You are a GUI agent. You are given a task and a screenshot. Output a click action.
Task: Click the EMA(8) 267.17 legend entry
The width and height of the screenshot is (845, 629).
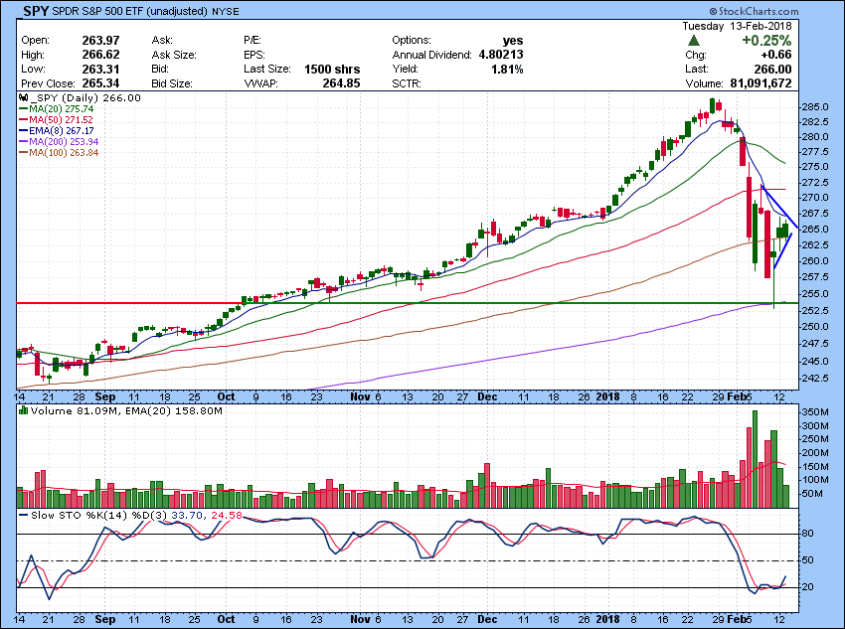[61, 130]
